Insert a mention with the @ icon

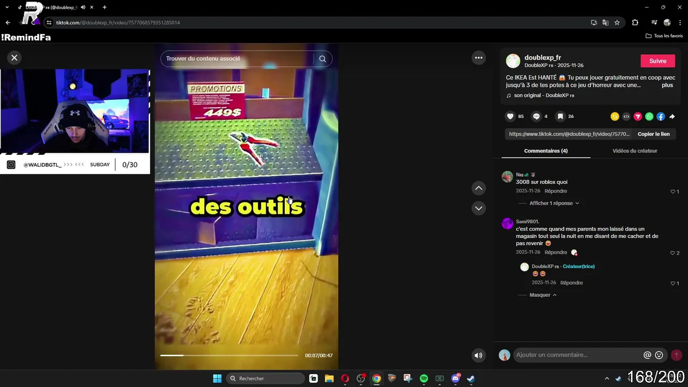point(647,355)
